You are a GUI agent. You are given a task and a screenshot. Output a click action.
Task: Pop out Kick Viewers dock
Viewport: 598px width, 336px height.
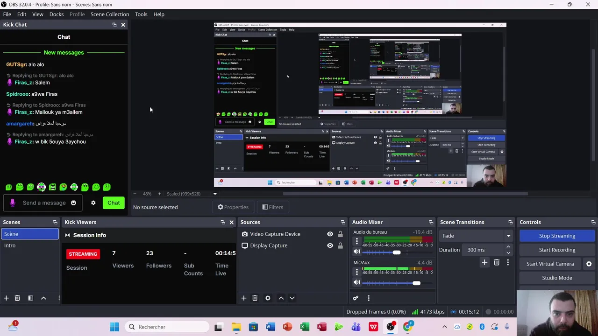click(x=222, y=222)
